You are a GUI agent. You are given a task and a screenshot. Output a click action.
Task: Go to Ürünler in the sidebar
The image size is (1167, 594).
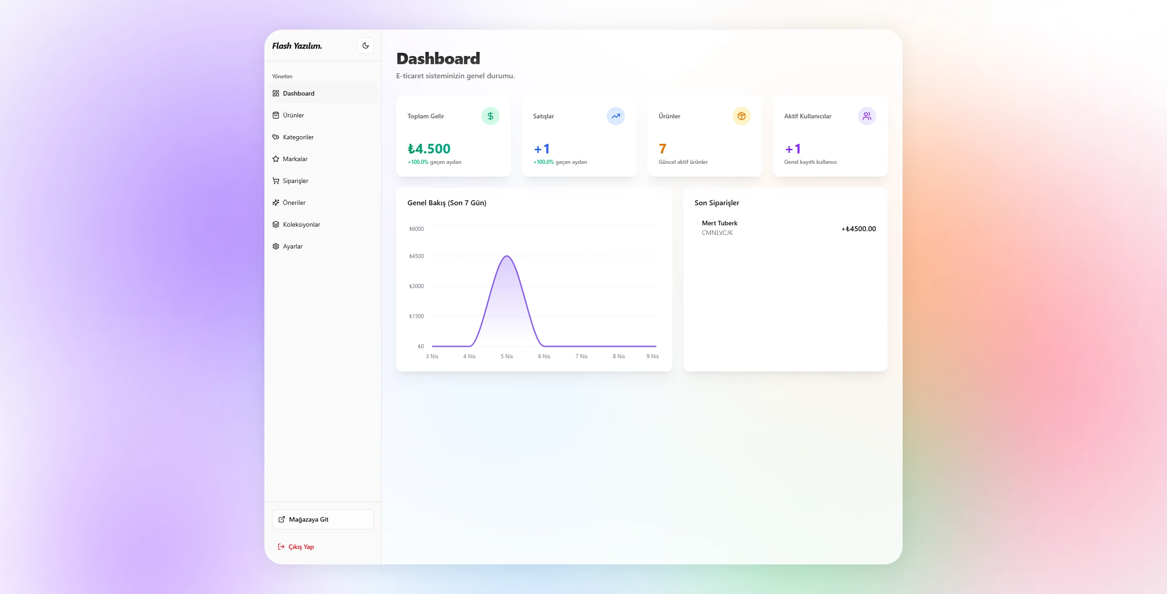(293, 115)
